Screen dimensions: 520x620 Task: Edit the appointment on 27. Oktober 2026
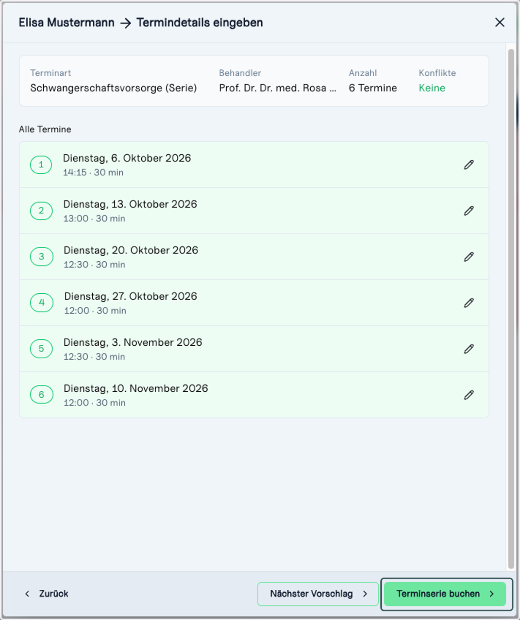coord(469,303)
